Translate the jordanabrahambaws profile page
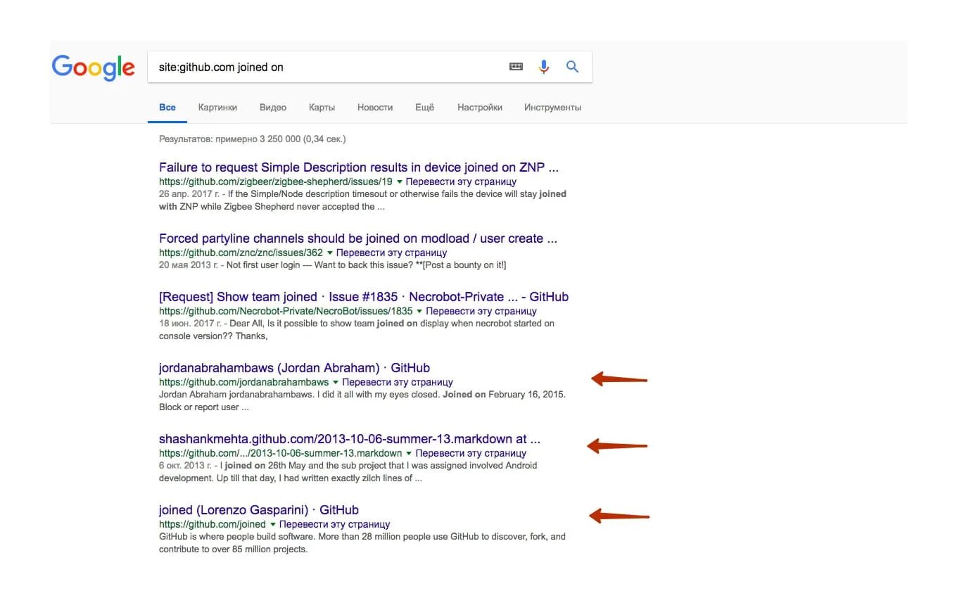 pyautogui.click(x=398, y=382)
